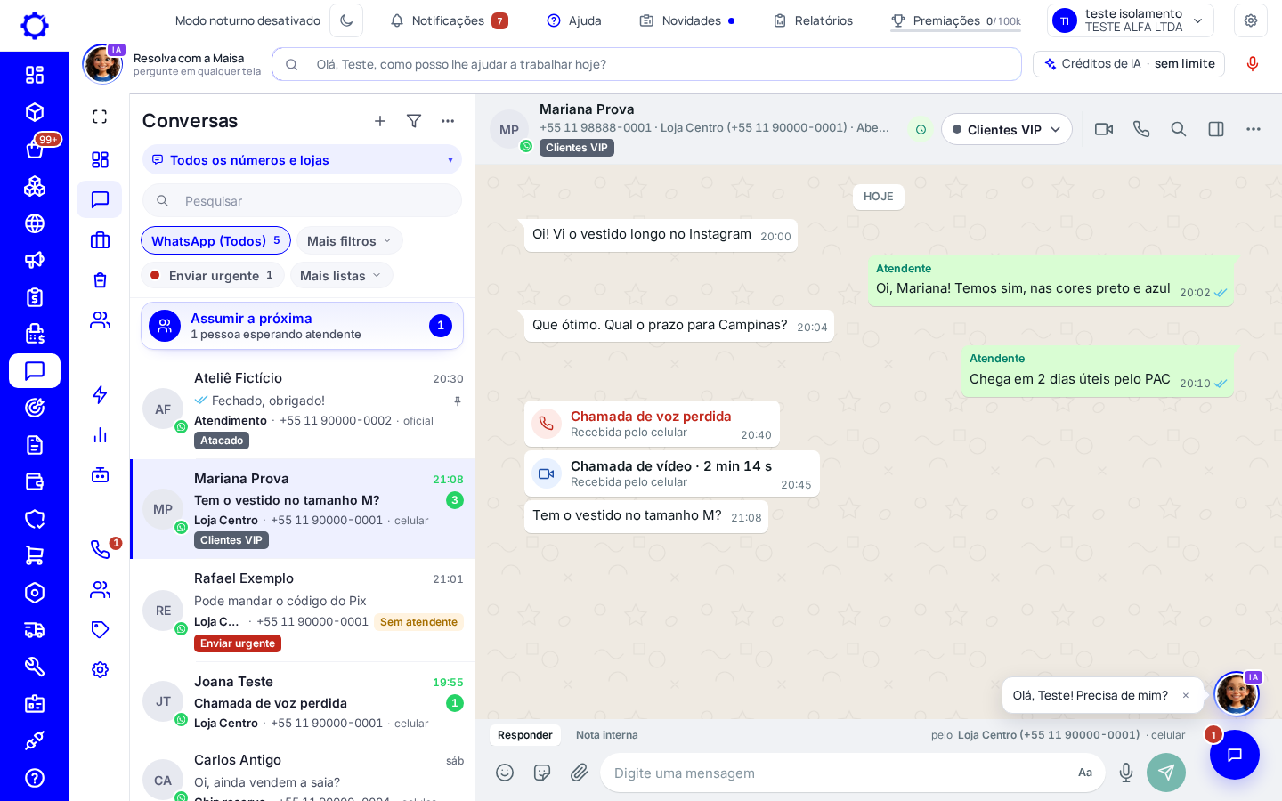Image resolution: width=1282 pixels, height=801 pixels.
Task: Click the Créditos de IA button
Action: click(1129, 64)
